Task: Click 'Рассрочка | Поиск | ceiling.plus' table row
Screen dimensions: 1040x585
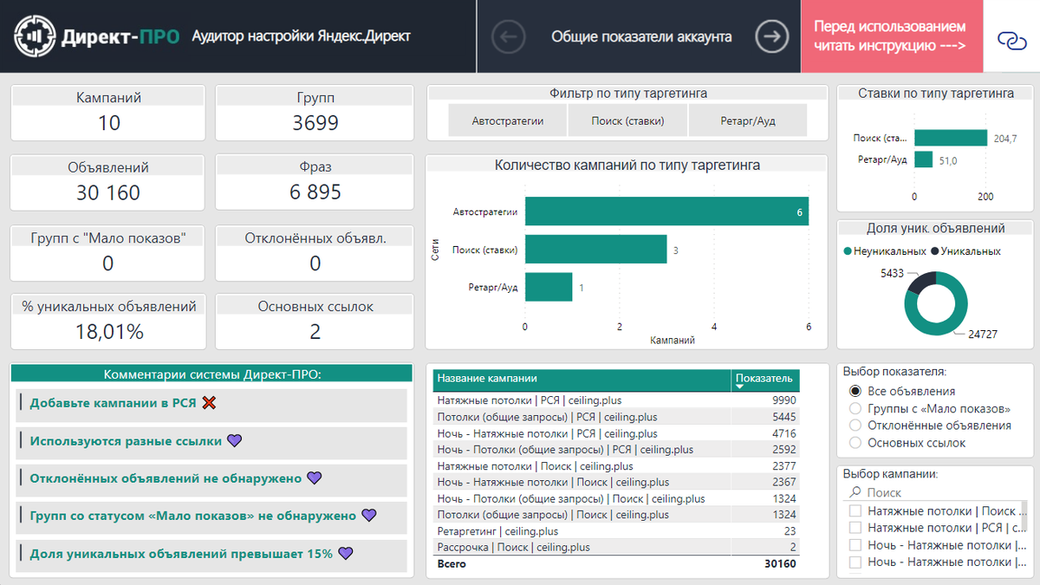Action: 615,547
